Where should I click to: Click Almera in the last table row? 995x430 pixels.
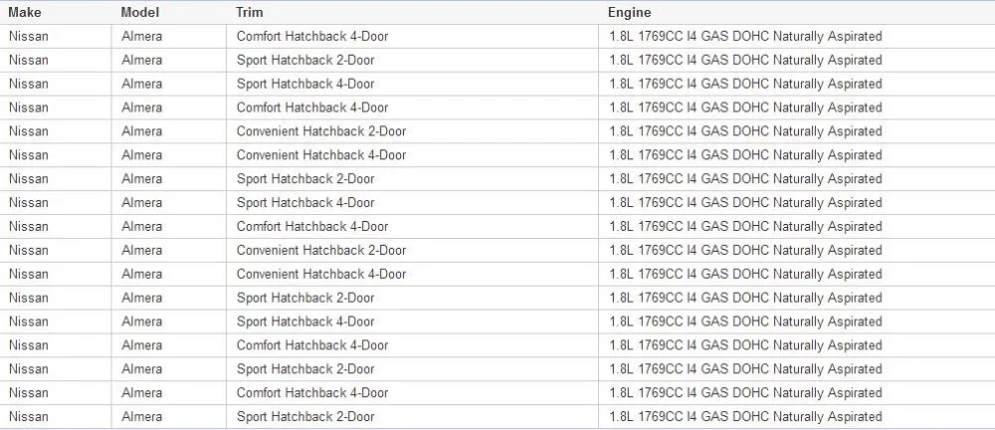141,417
